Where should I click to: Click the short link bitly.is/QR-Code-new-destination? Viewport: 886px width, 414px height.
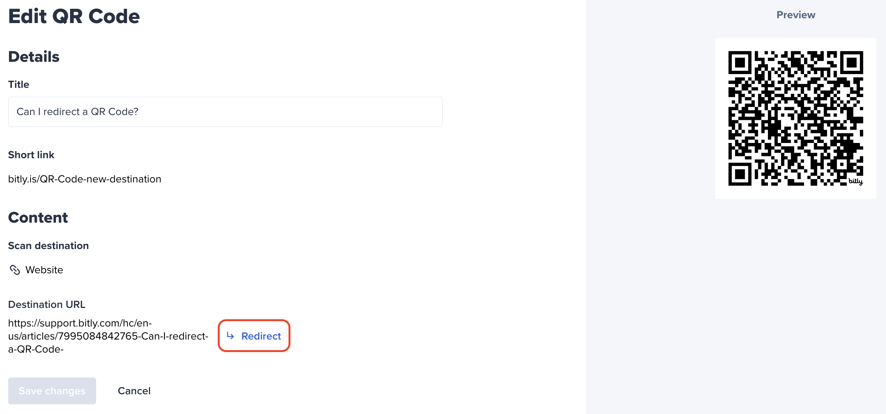coord(85,179)
